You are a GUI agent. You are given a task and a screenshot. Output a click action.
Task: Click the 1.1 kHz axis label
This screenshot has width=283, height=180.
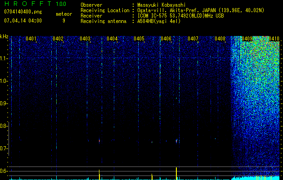[4, 58]
